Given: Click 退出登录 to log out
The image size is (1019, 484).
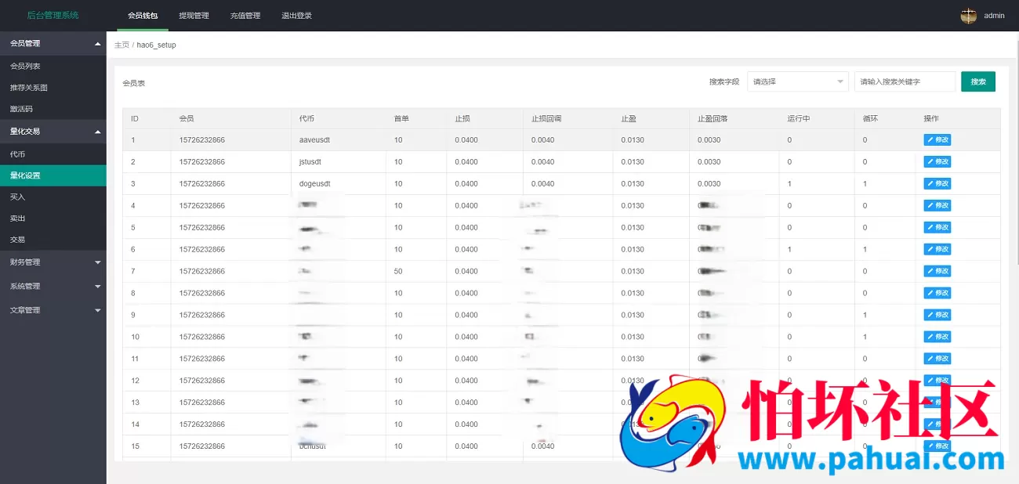Looking at the screenshot, I should point(296,16).
